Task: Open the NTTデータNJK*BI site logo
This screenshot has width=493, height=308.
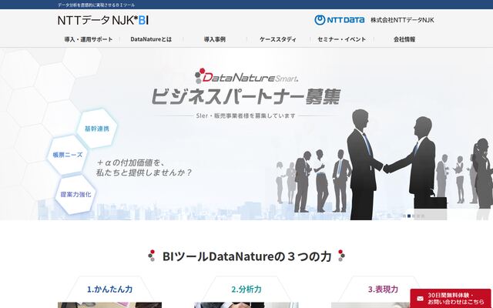Action: click(103, 21)
